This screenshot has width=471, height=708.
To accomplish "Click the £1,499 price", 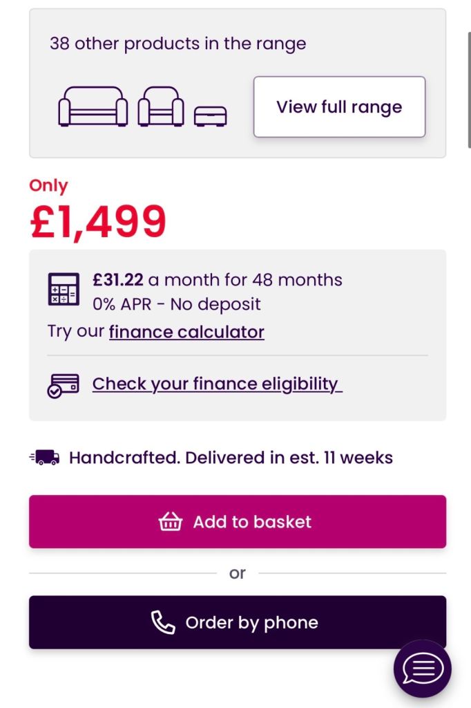I will [98, 222].
